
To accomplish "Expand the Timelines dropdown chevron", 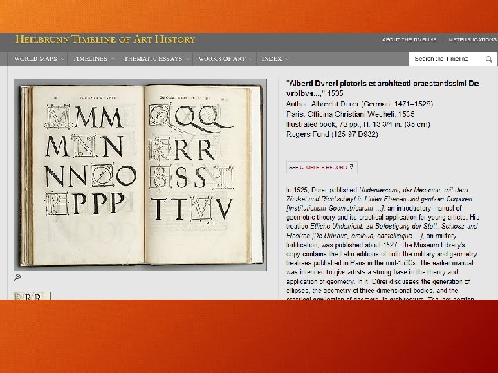I will tap(113, 59).
